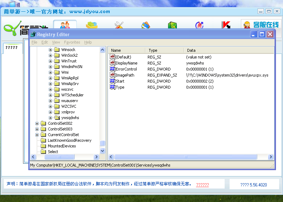Click the Start DWORD value icon
Screen dimensions: 283x202
[x=112, y=81]
